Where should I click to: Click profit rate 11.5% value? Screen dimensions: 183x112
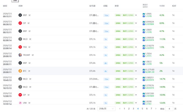tap(162, 39)
